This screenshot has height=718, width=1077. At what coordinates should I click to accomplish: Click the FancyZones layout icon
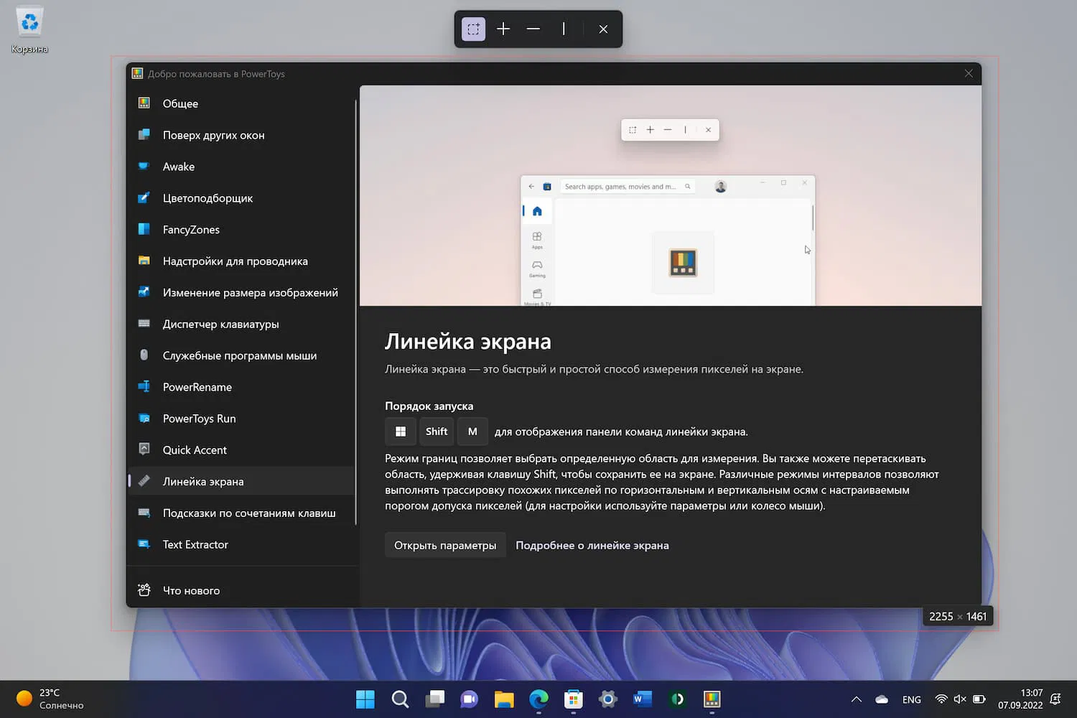[x=144, y=230]
